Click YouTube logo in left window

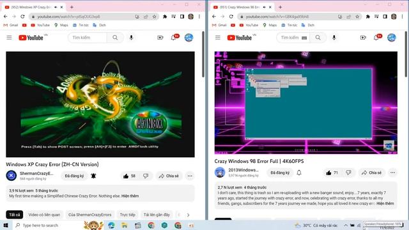point(31,38)
